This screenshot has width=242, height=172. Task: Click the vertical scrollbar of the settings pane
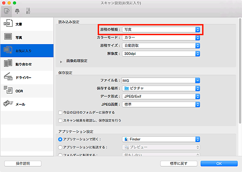240,70
